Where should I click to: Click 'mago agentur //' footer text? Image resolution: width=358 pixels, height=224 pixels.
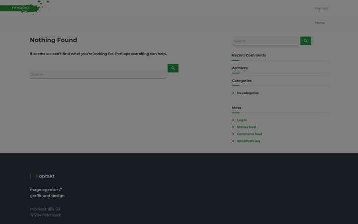point(46,190)
